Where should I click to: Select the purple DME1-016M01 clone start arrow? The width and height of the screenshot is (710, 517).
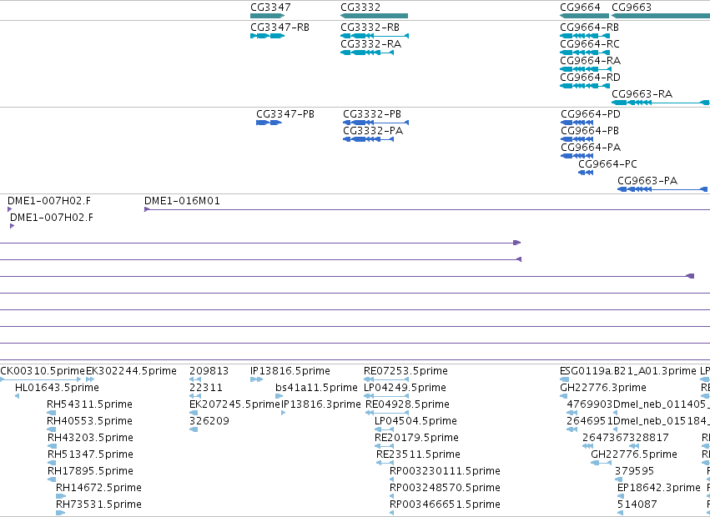[147, 209]
